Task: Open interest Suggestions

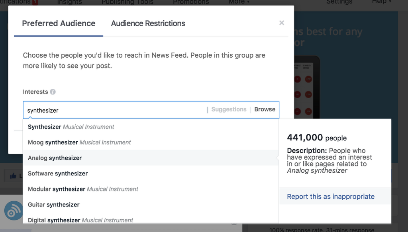Action: pos(229,109)
